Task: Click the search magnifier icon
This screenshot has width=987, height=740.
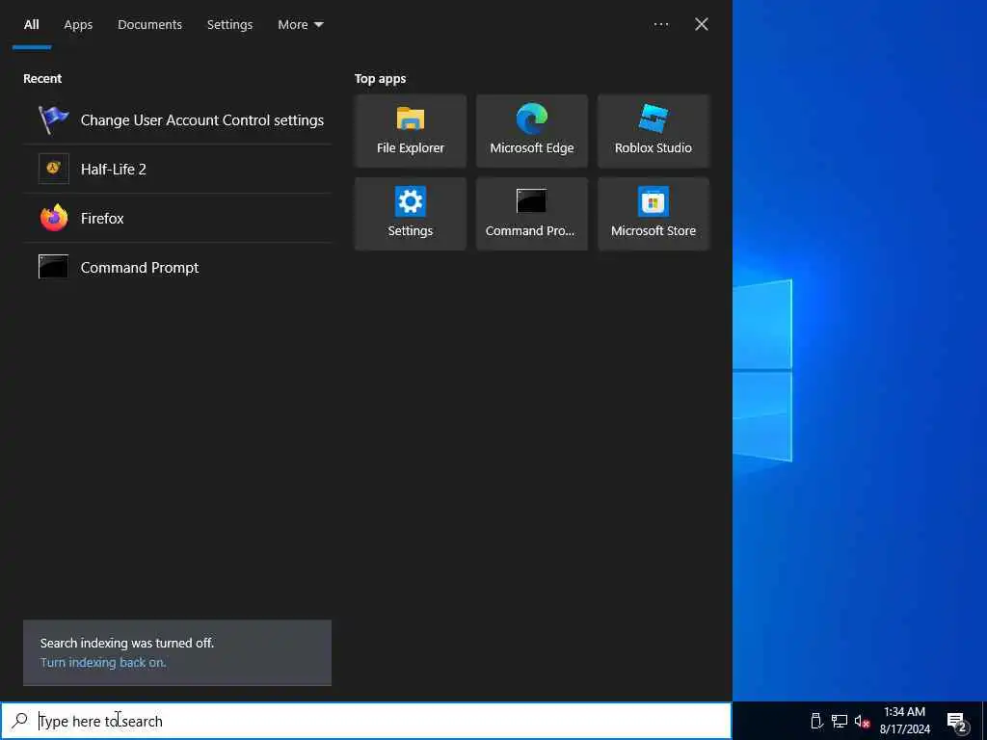Action: [20, 720]
